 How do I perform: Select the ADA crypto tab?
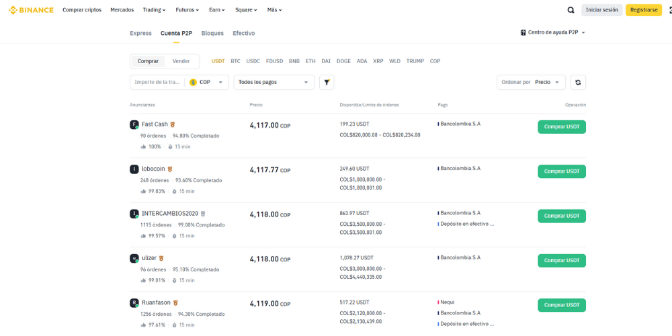(362, 61)
